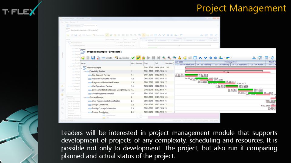Screen dimensions: 291x163
Task: Sort by the Start column header
Action: (149, 63)
